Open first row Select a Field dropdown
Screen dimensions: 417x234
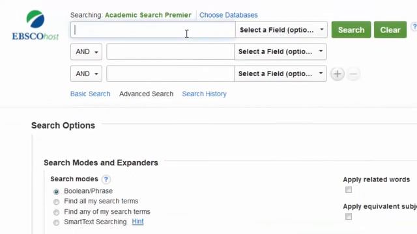click(x=281, y=30)
